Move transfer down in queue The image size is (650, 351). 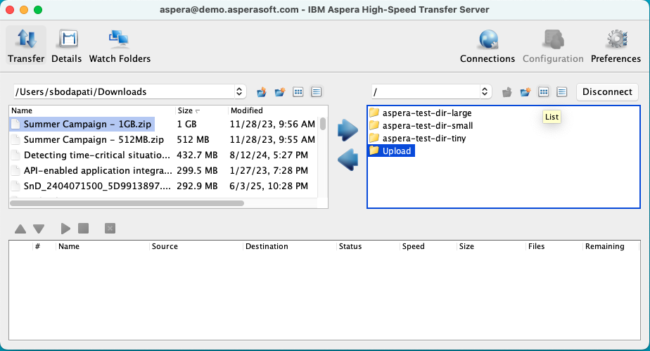click(39, 229)
